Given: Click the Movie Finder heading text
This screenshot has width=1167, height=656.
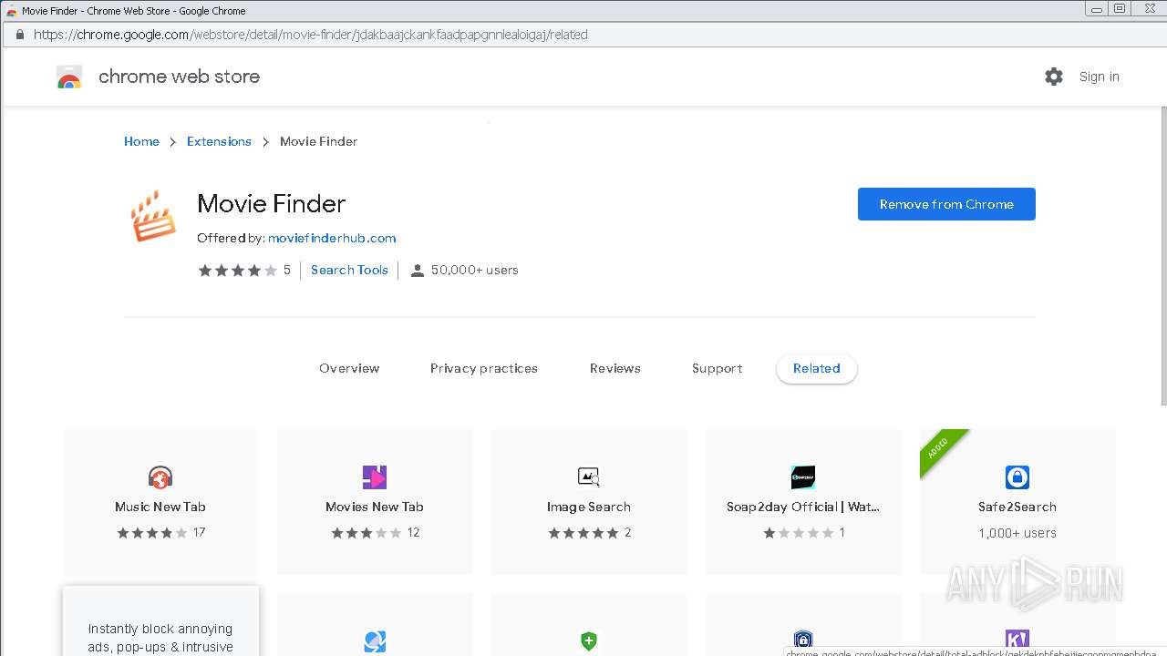Looking at the screenshot, I should (272, 204).
